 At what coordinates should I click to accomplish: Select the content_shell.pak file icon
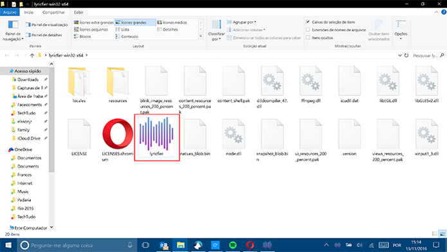pyautogui.click(x=233, y=81)
